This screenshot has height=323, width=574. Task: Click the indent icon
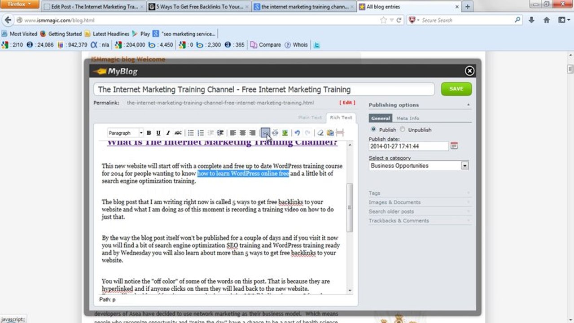coord(220,133)
